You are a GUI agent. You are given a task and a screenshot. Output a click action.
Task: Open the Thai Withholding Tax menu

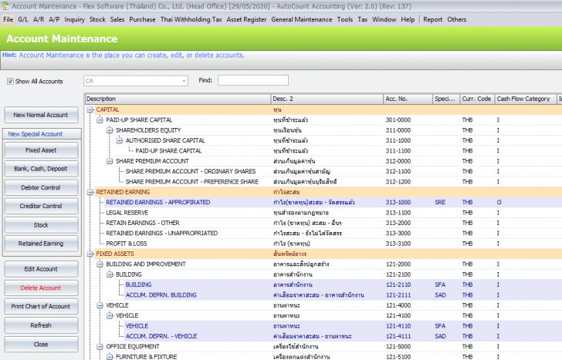coord(191,19)
